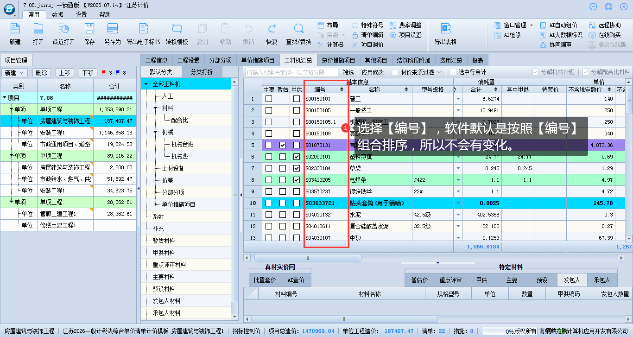Click AI大数据标识 tool
Viewport: 633px width, 337px height.
pos(561,35)
